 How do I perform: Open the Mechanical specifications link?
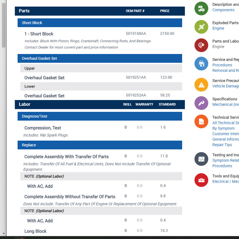[x=226, y=104]
